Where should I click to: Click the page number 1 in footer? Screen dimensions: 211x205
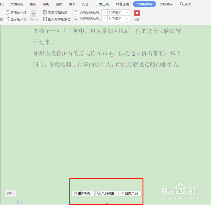[107, 203]
